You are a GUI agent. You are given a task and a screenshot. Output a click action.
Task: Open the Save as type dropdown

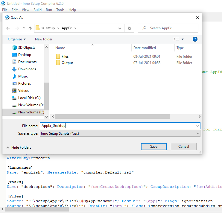click(120, 133)
